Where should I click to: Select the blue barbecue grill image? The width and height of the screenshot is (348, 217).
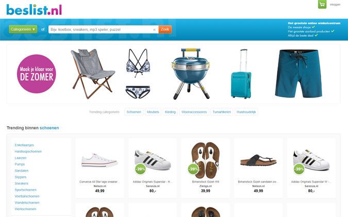click(191, 74)
